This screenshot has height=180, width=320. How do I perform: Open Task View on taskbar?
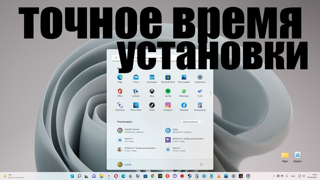coord(87,176)
